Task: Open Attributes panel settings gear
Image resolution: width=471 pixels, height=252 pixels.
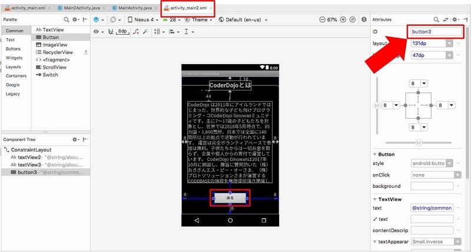Action: (455, 19)
